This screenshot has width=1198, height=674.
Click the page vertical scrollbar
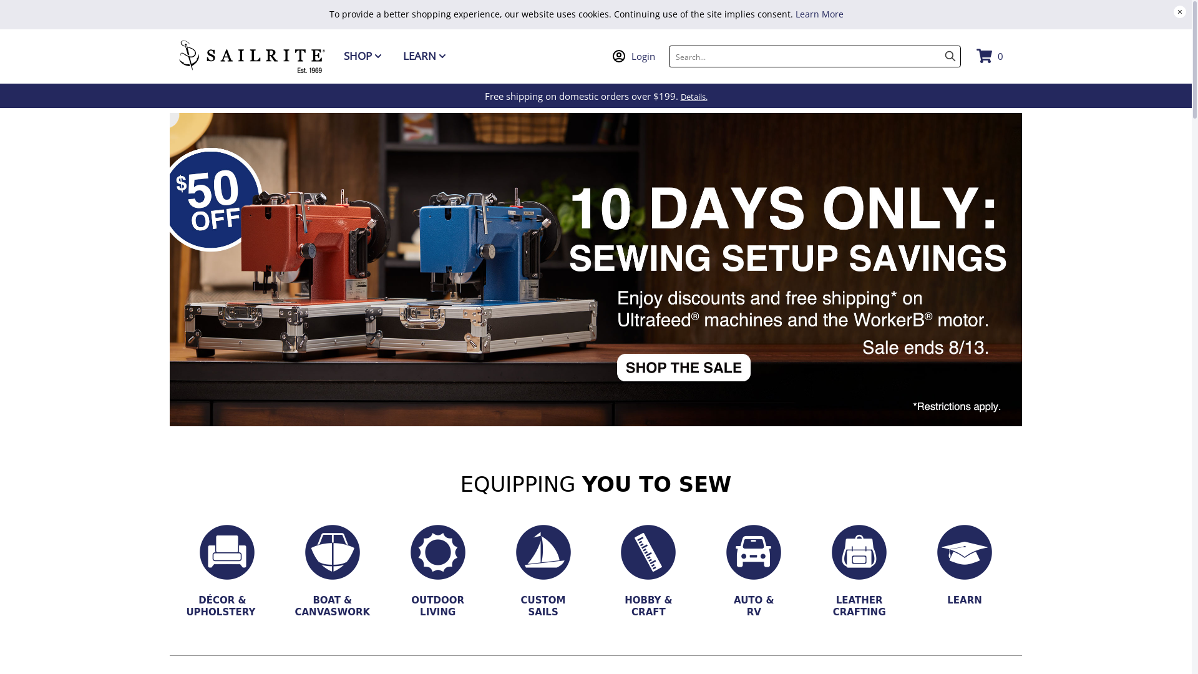[1195, 337]
